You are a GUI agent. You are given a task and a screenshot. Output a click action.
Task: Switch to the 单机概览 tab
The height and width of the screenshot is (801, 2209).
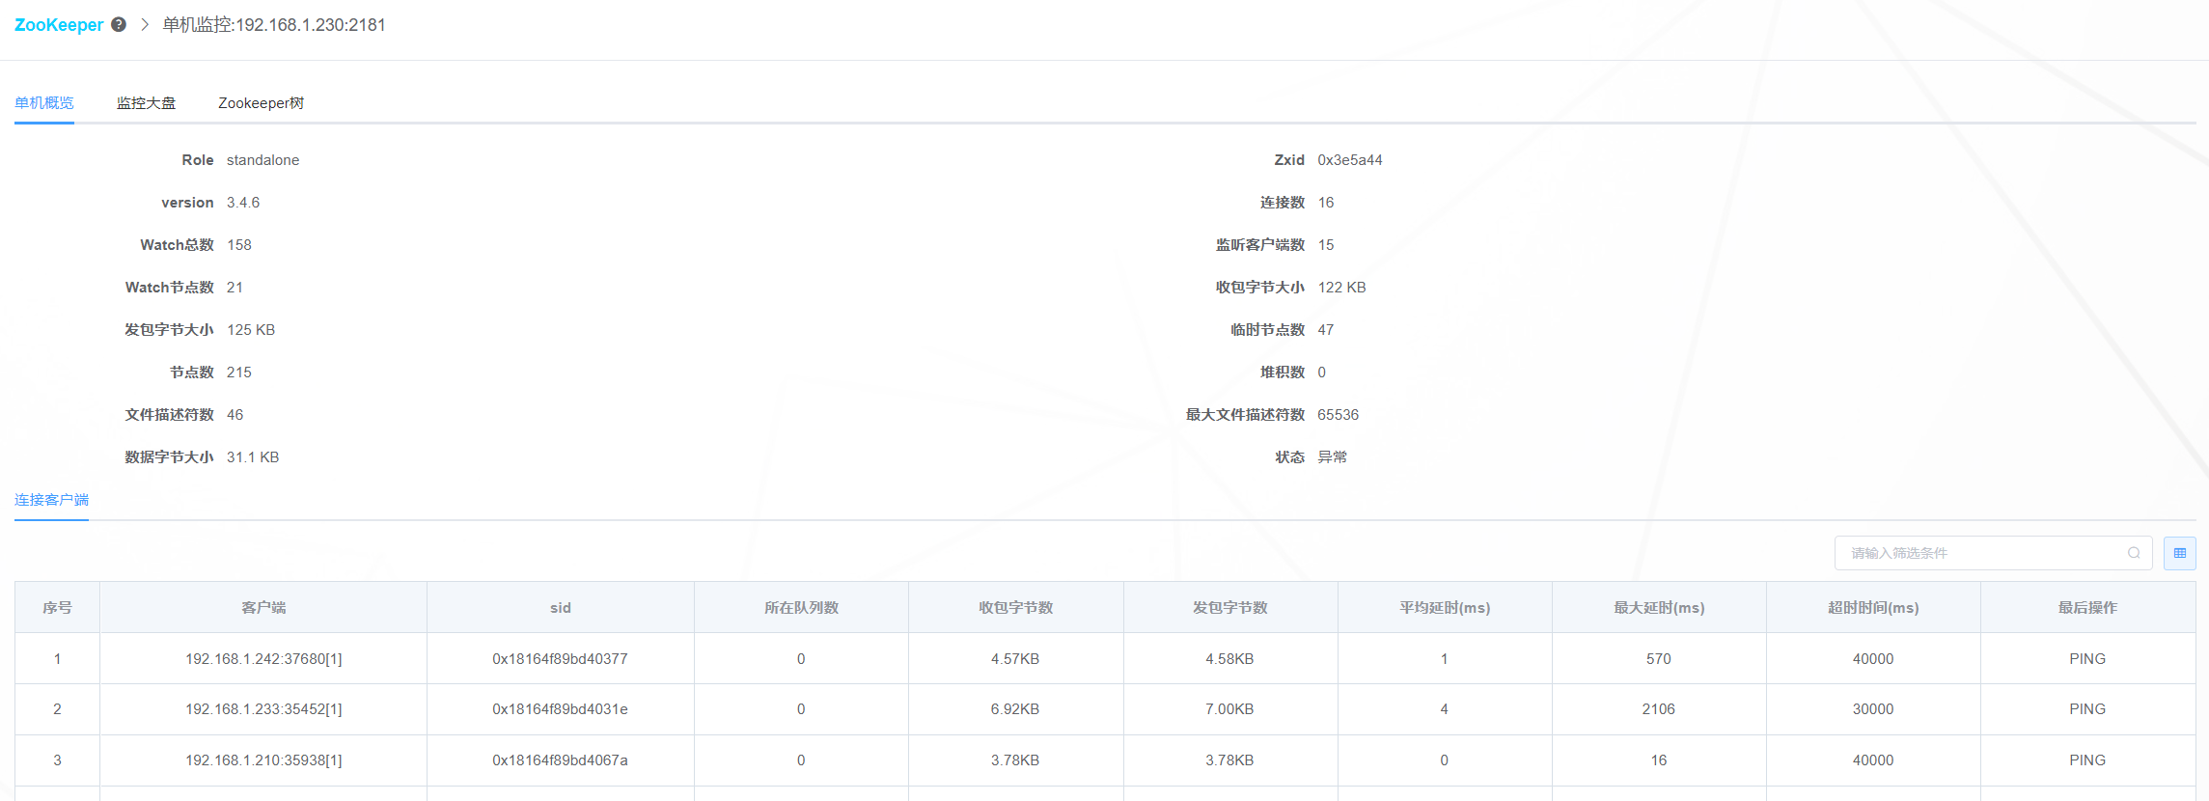coord(44,103)
